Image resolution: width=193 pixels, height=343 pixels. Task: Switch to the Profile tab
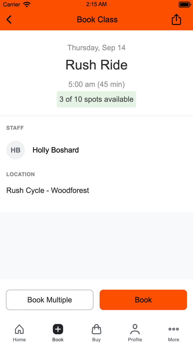pos(135,332)
